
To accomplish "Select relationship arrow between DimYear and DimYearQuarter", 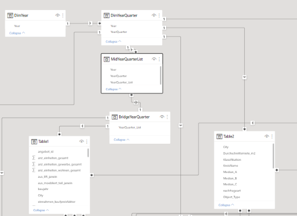I will click(90, 23).
